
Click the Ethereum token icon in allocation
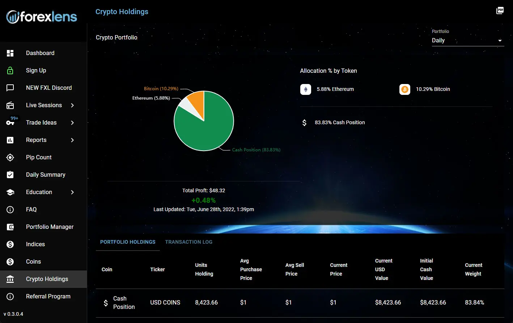point(306,89)
